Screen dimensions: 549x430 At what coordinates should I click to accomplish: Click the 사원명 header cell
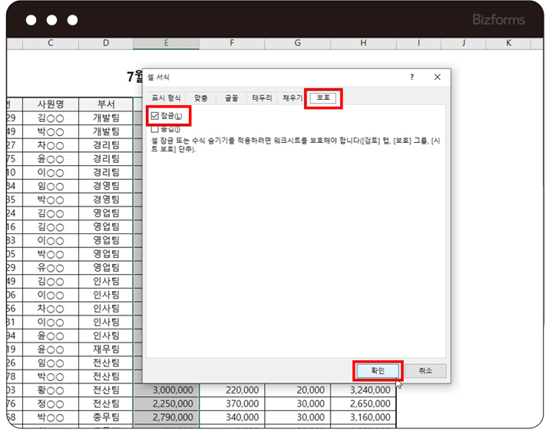pos(51,104)
